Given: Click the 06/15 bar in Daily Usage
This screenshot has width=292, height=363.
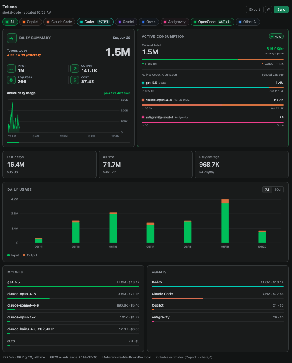Looking at the screenshot, I should [x=76, y=232].
